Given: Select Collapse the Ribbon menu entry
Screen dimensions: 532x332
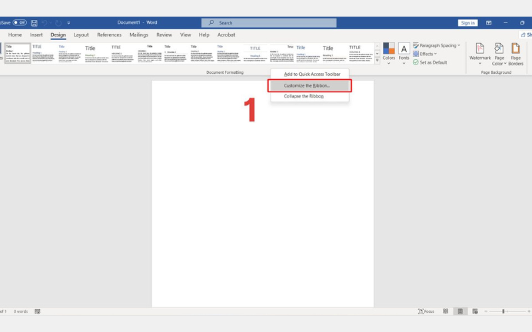Looking at the screenshot, I should [x=304, y=96].
